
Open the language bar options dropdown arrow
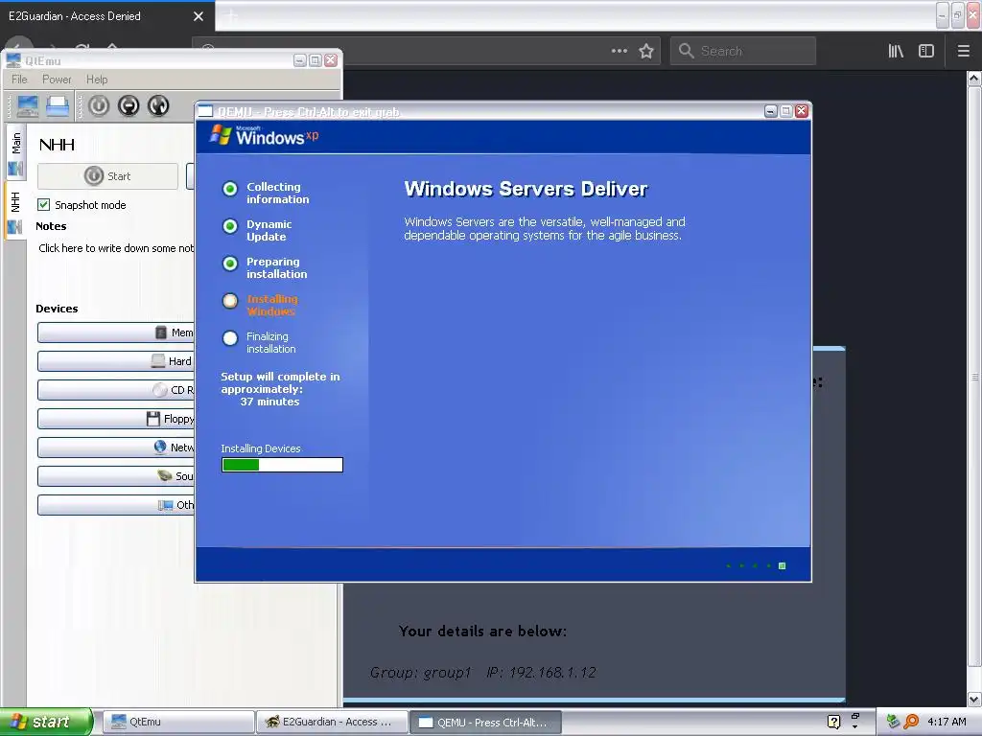pyautogui.click(x=854, y=727)
